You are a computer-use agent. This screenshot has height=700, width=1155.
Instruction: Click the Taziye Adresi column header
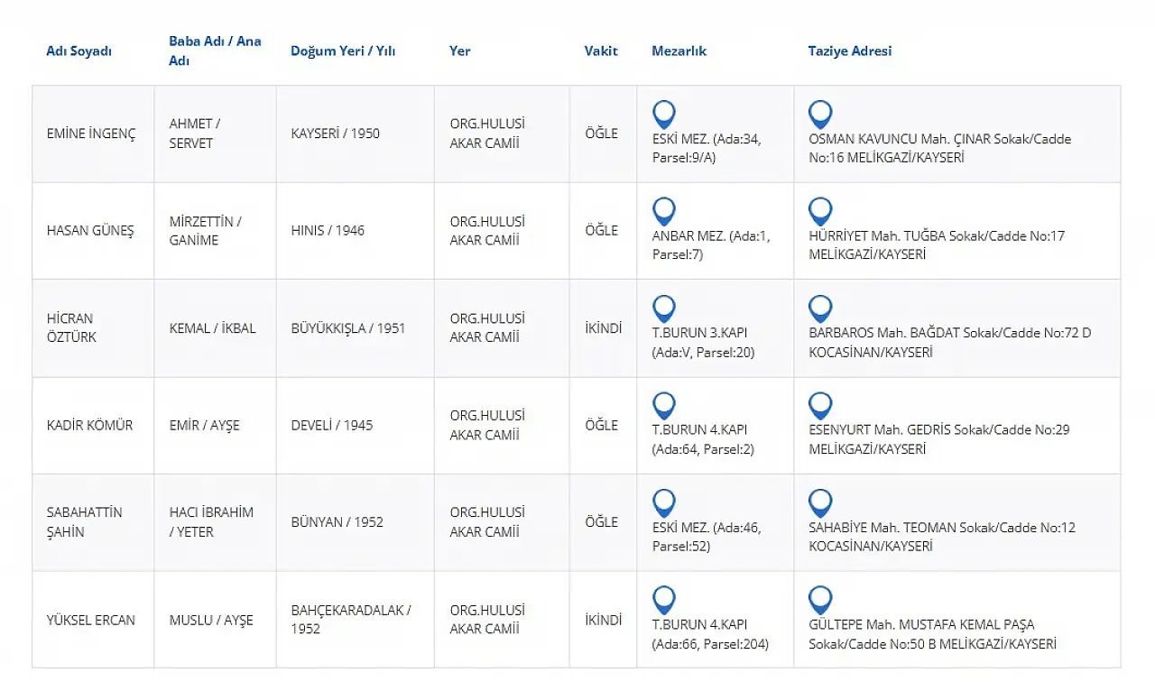pos(849,51)
